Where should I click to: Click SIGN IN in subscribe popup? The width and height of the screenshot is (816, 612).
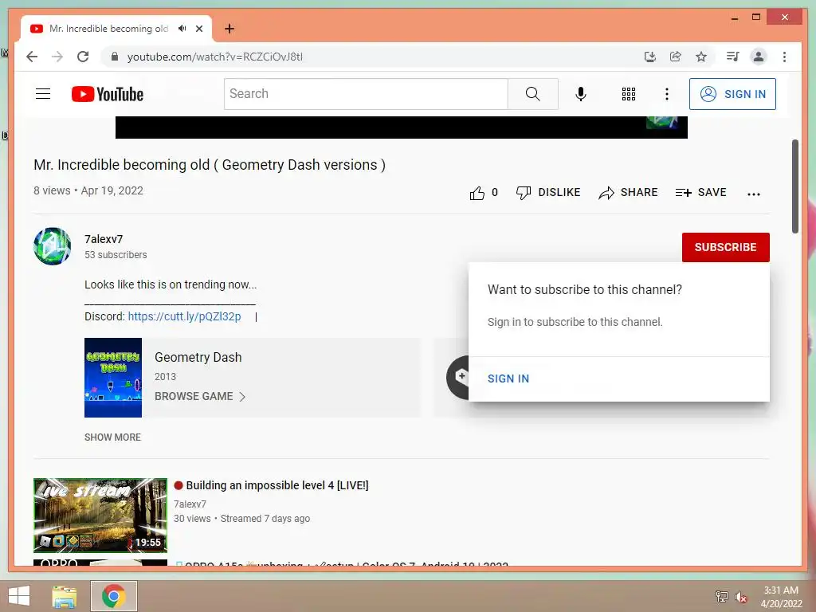(508, 379)
